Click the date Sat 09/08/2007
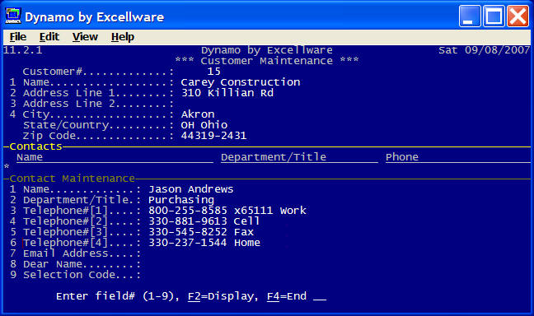The width and height of the screenshot is (534, 316). [x=484, y=50]
